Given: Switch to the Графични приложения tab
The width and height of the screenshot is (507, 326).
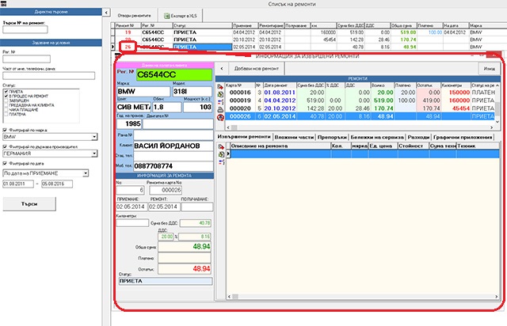Looking at the screenshot, I should click(463, 138).
